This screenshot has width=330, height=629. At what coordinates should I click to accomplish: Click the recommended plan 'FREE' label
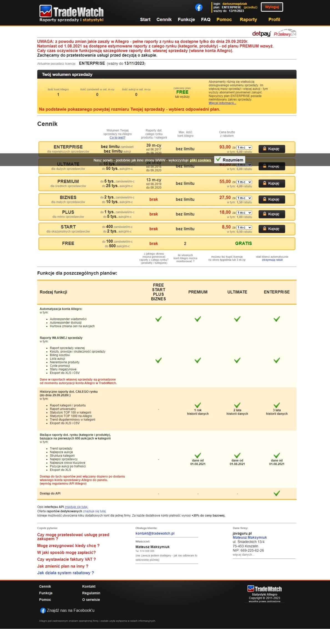[x=182, y=92]
